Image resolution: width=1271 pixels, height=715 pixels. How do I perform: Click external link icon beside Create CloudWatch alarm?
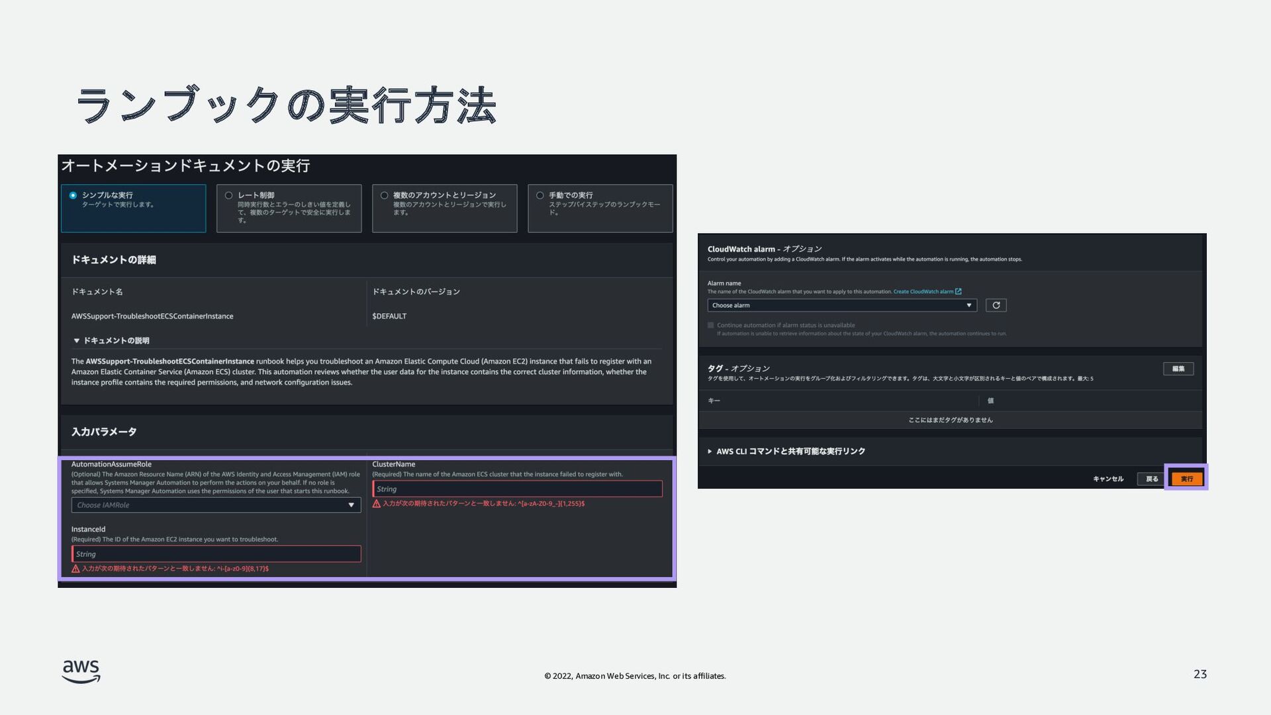(959, 291)
